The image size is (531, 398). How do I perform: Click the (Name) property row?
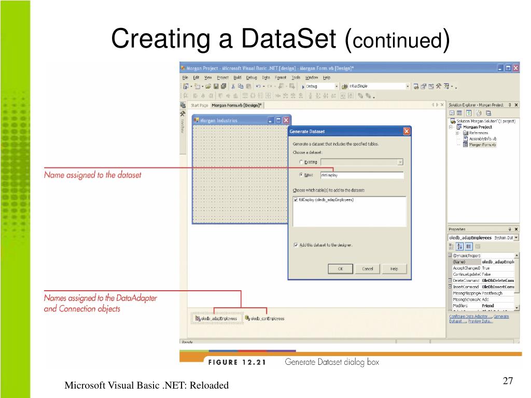[483, 262]
